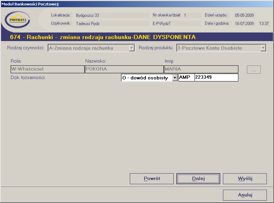The image size is (274, 203).
Task: Cancel with the Anuluj button
Action: [x=245, y=195]
